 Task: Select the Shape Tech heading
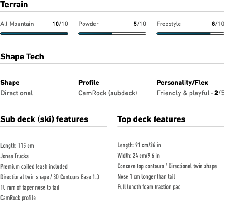(22, 57)
